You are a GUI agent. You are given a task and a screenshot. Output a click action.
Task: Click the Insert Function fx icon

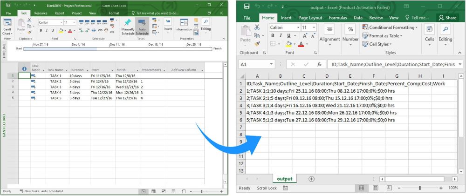tap(319, 64)
